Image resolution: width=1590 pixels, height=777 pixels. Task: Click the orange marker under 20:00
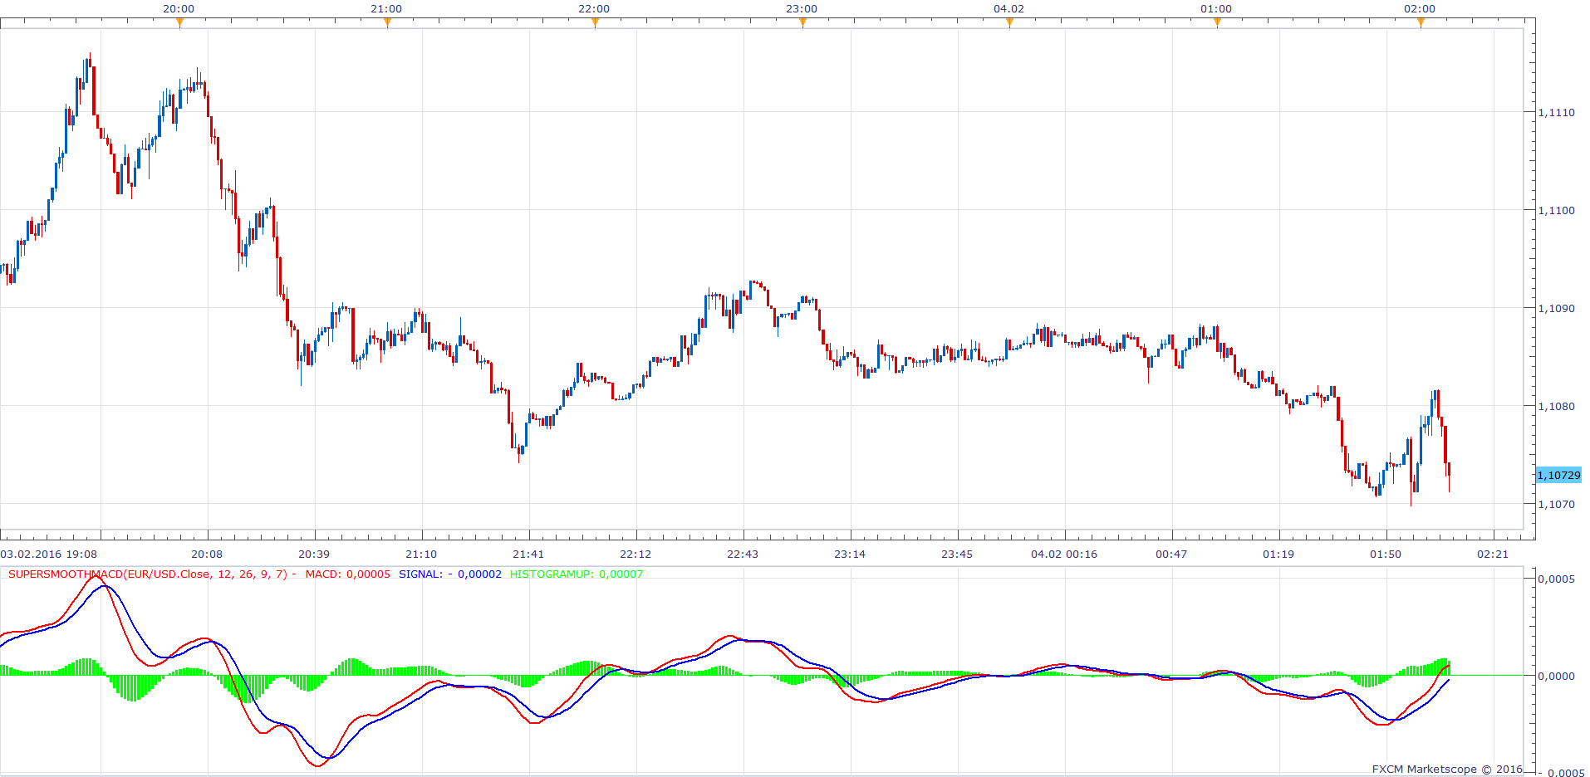179,23
